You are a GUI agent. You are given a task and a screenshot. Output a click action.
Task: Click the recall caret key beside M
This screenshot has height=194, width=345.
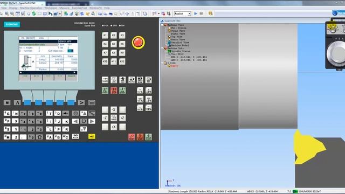point(17,102)
